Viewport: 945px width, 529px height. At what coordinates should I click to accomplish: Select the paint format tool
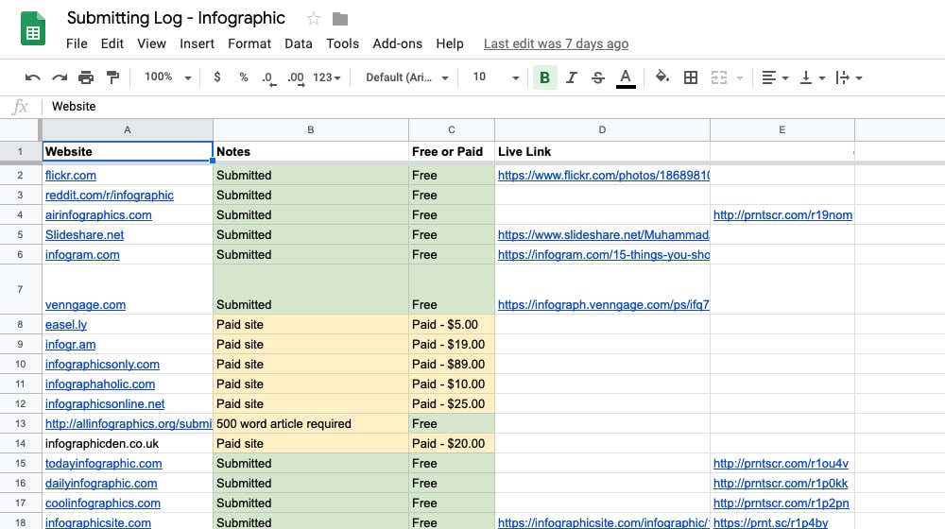(112, 77)
